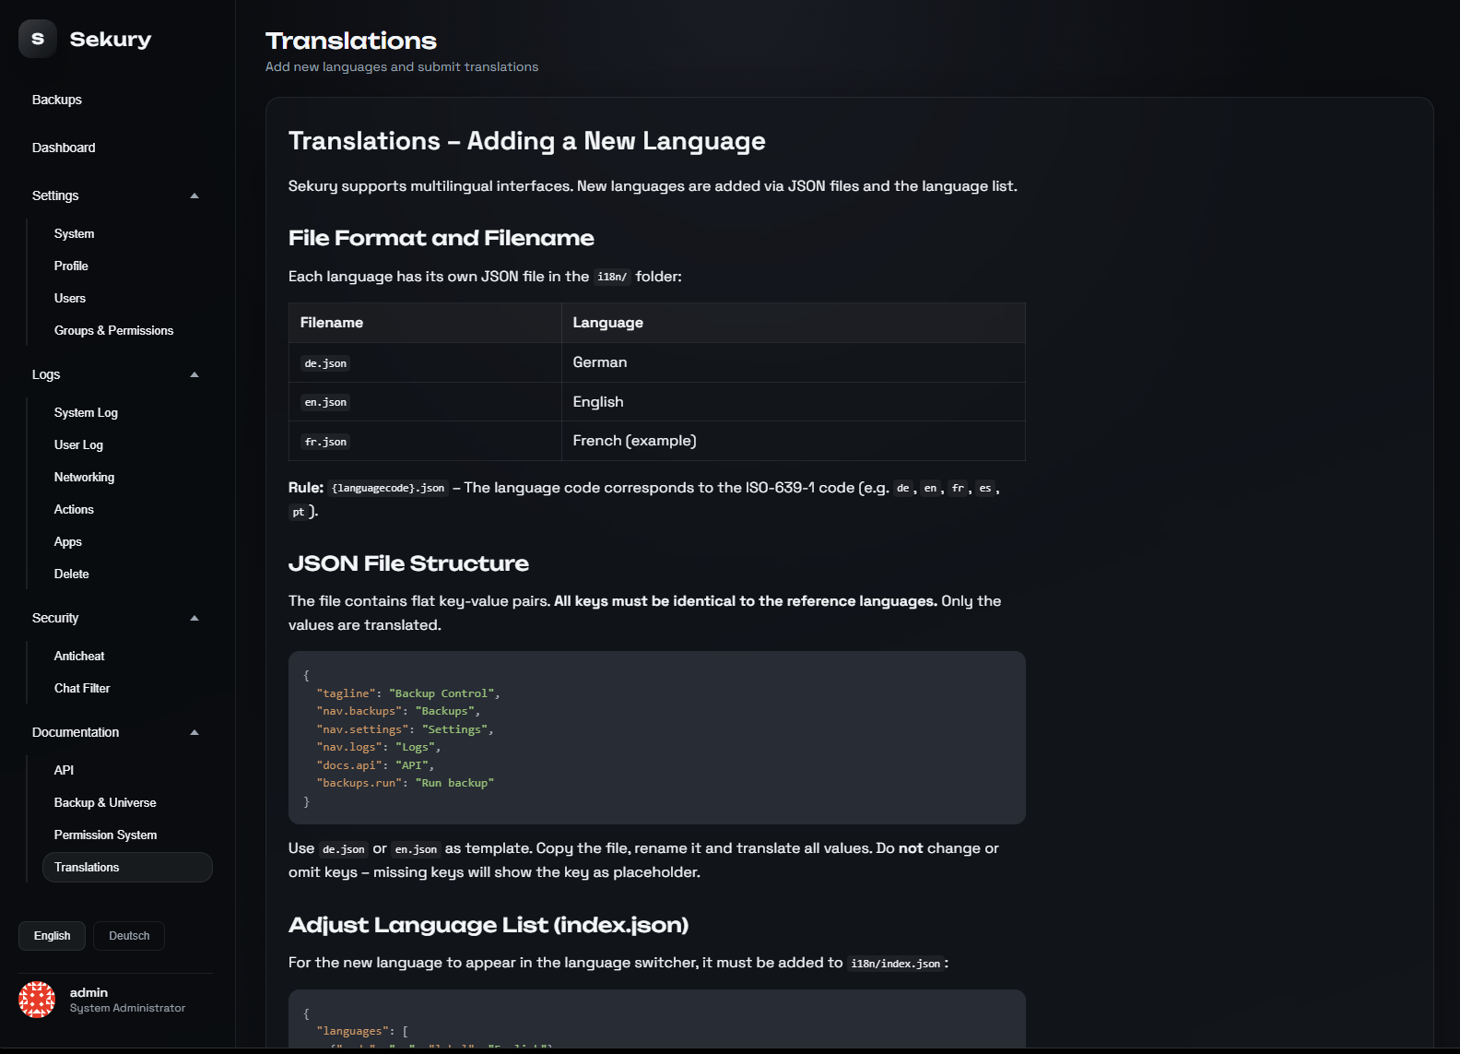Open Backup & Universe documentation
This screenshot has height=1054, width=1460.
[x=105, y=802]
